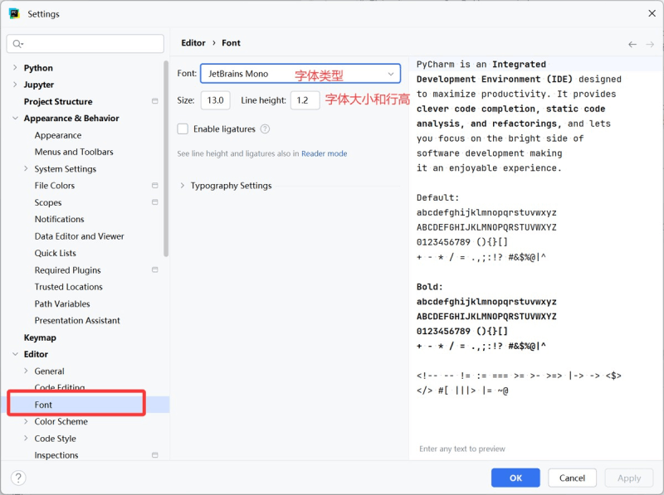Expand the System Settings node

(x=26, y=169)
